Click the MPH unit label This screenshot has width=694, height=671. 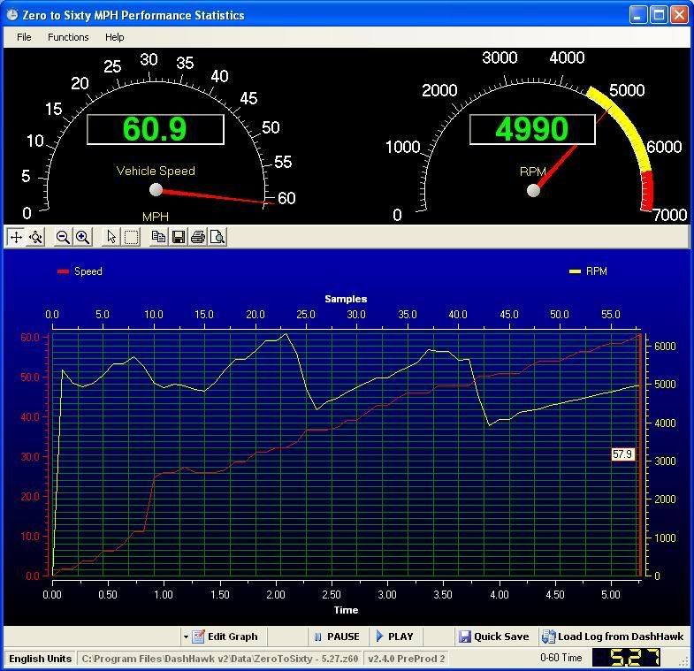156,217
